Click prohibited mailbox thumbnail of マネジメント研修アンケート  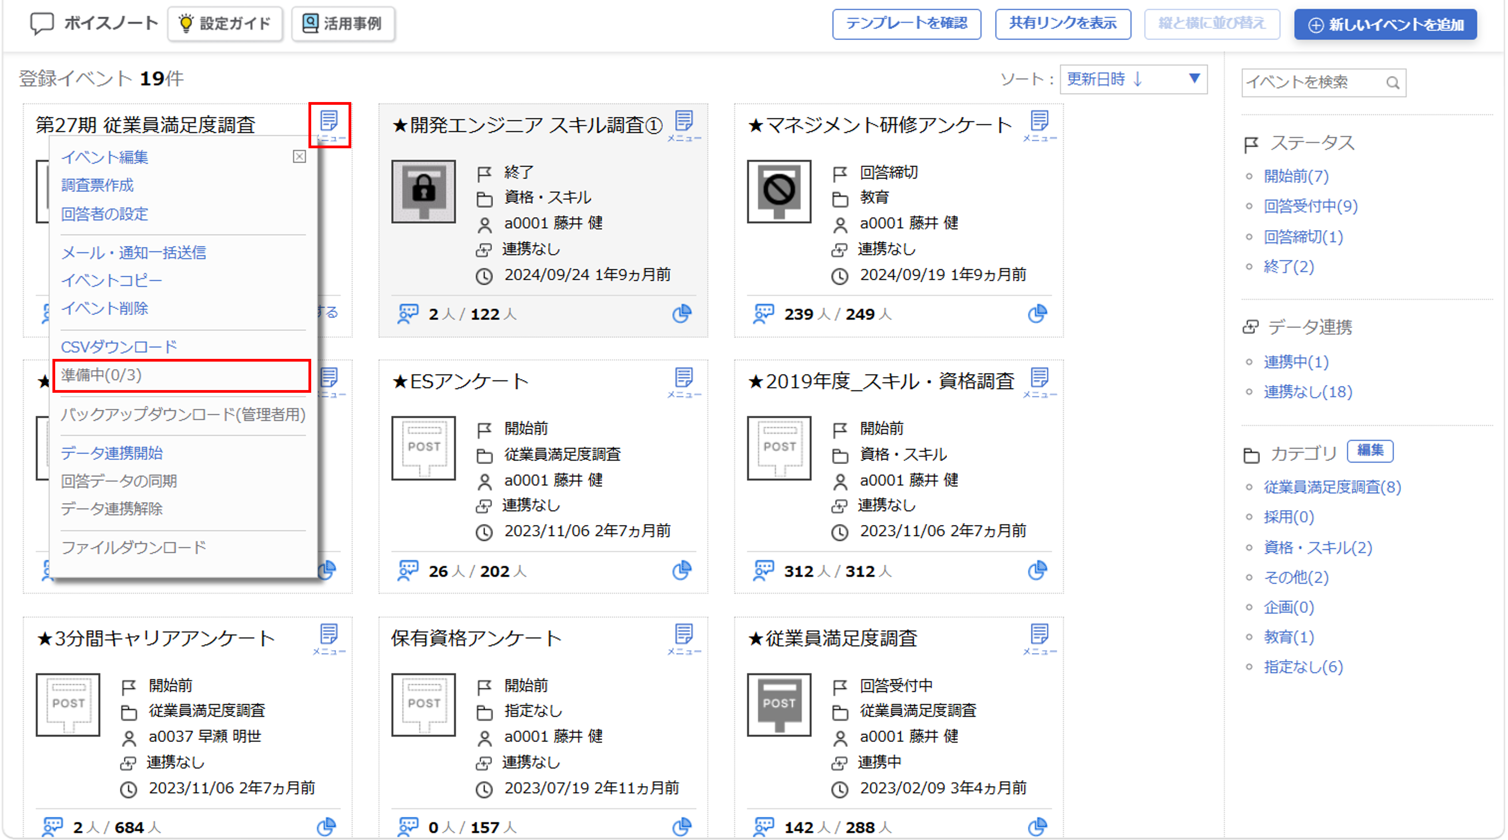[779, 191]
